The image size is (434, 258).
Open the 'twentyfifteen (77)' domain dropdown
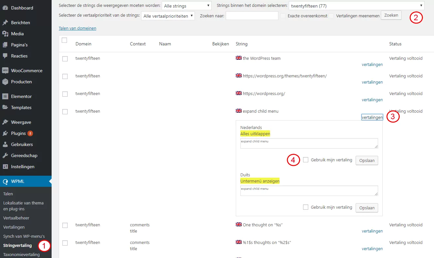pos(357,6)
